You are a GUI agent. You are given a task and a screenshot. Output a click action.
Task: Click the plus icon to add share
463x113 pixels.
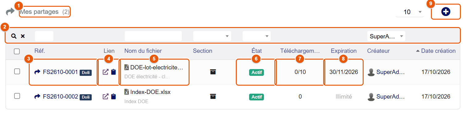tap(446, 12)
